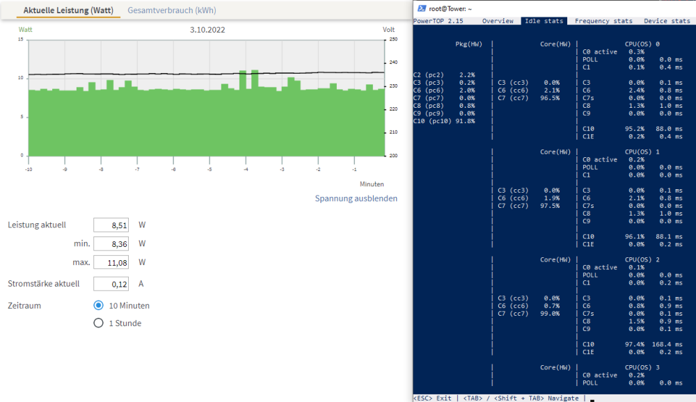Image resolution: width=696 pixels, height=402 pixels.
Task: Click the C8 (pc8) 0.8% row
Action: [444, 106]
